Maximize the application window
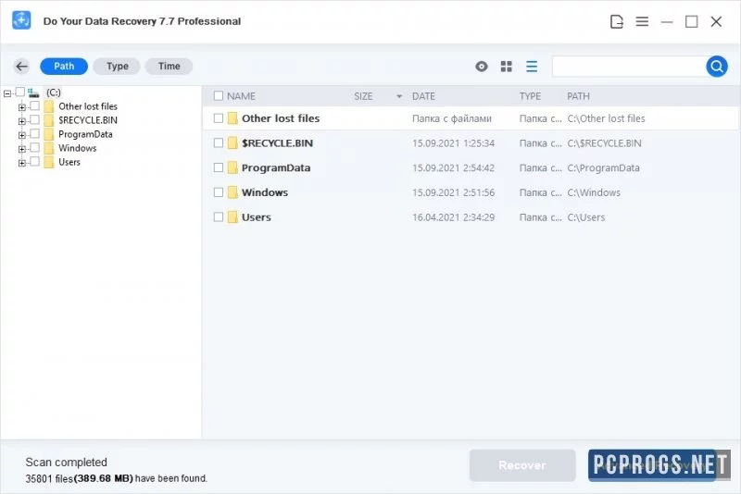The image size is (741, 494). coord(691,21)
